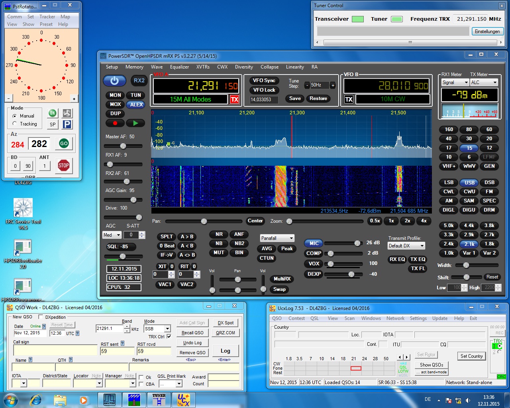Viewport: 510px width, 408px height.
Task: Open the Settings menu in UcxLog
Action: click(418, 318)
